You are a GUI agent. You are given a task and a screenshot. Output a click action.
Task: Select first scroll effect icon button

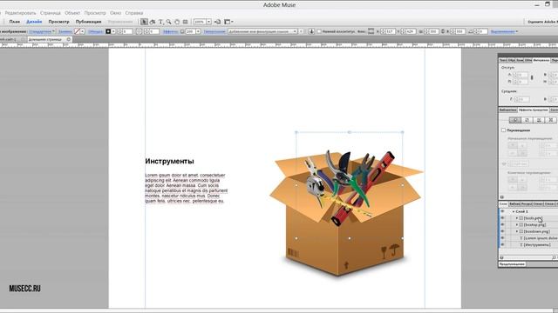pos(515,120)
